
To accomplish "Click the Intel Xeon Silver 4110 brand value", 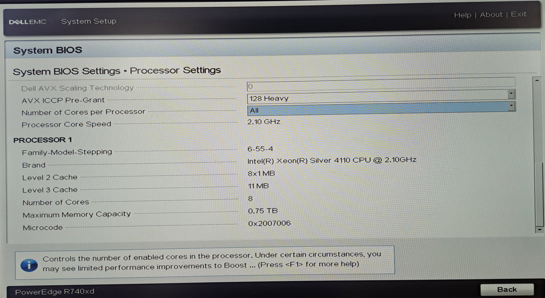I will click(x=332, y=160).
